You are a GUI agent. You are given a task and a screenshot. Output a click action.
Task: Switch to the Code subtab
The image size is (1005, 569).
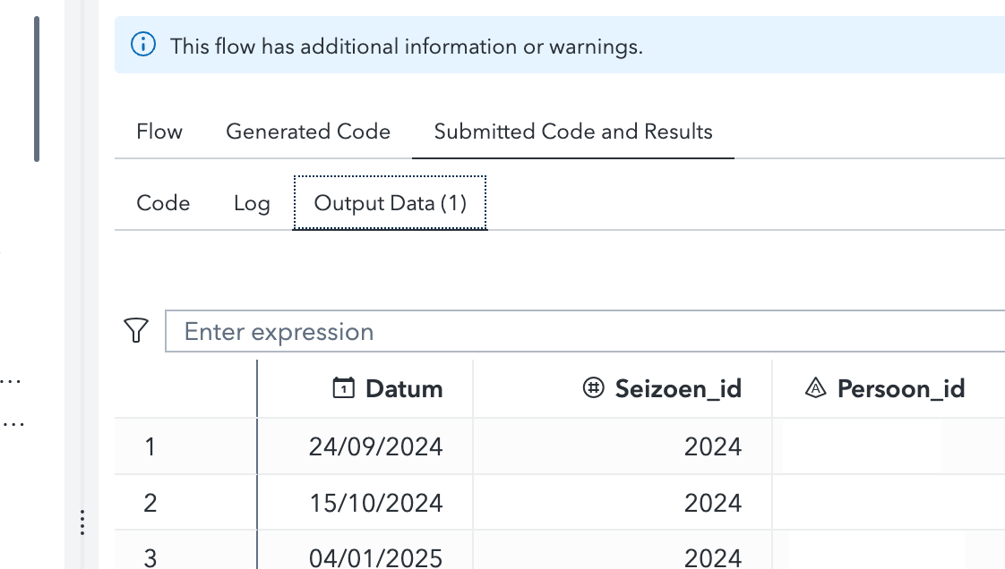click(x=163, y=203)
